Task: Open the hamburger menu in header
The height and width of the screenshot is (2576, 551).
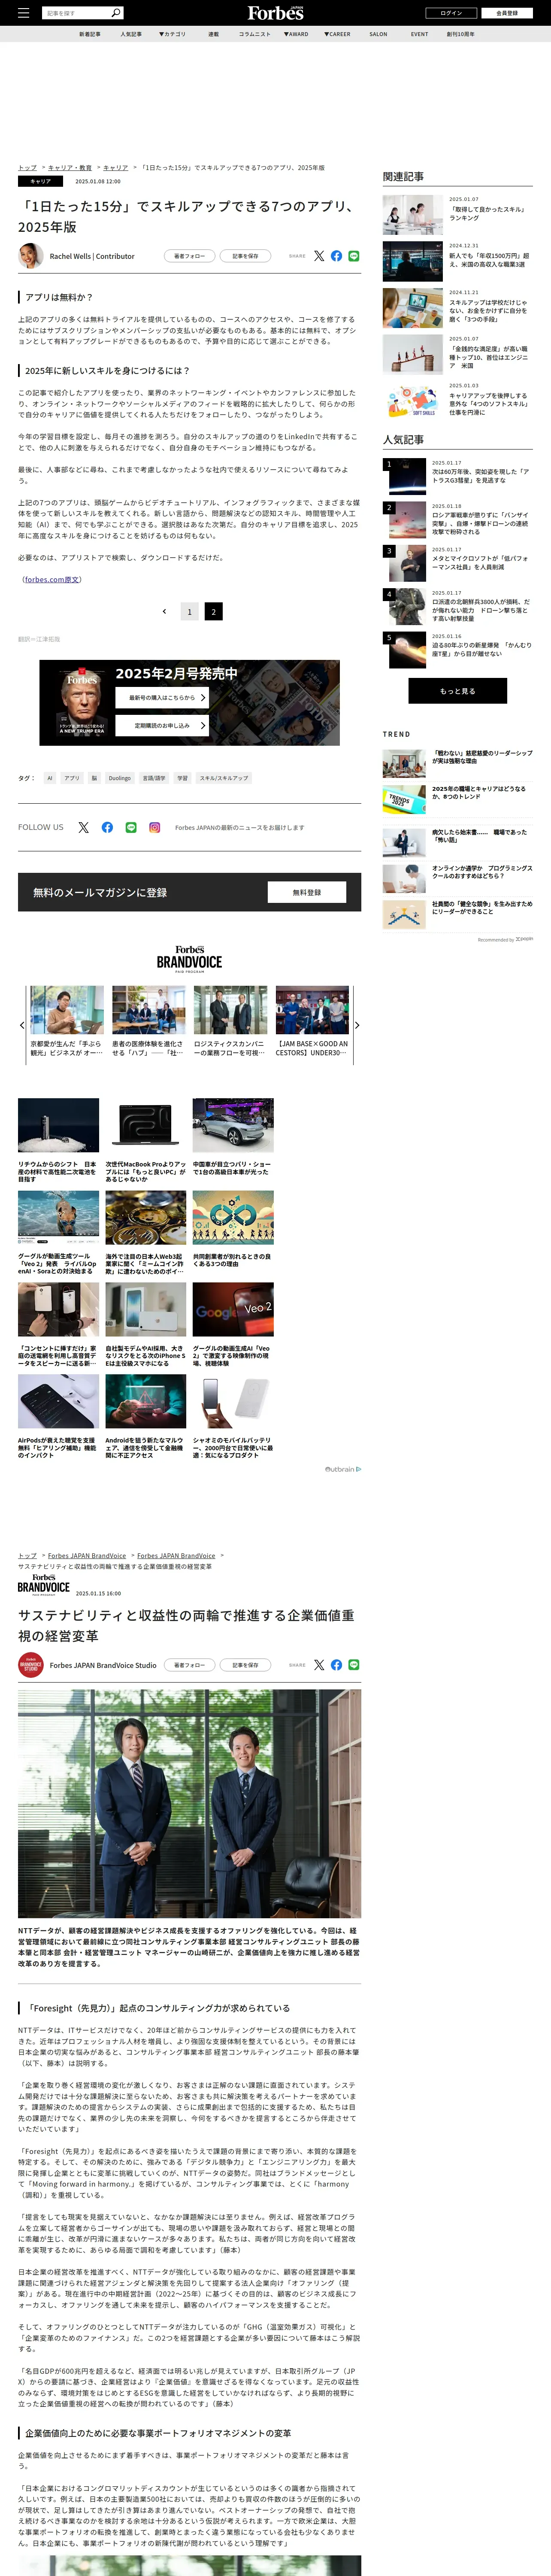Action: (x=24, y=13)
